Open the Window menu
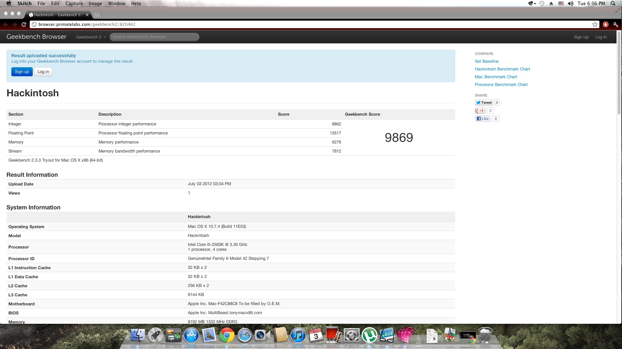Viewport: 622px width, 349px height. click(x=117, y=4)
